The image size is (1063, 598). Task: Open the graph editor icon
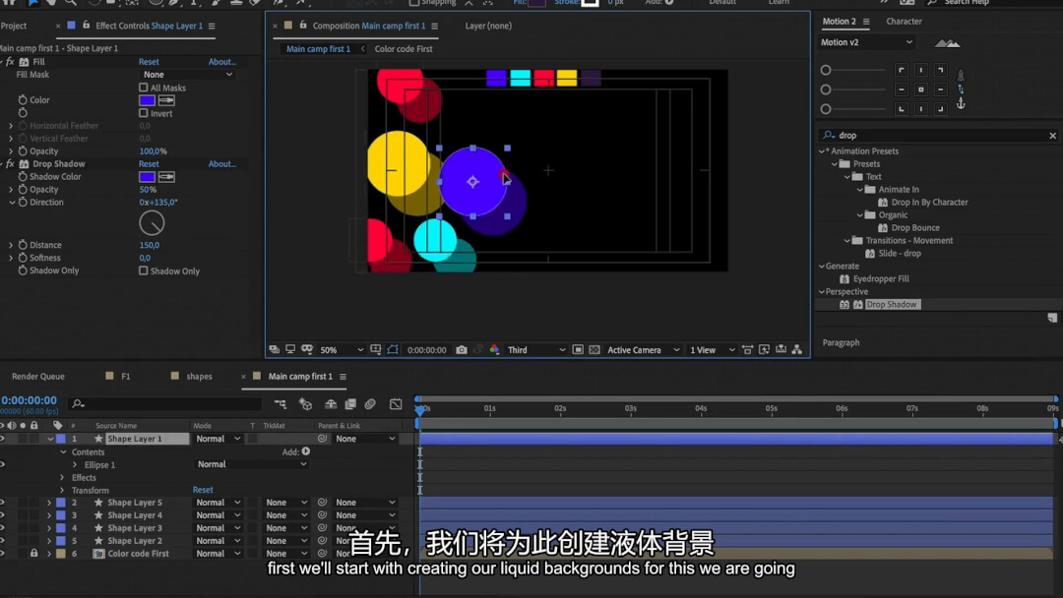[396, 403]
